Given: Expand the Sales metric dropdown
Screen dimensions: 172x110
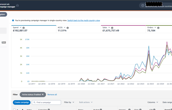Looking at the screenshot, I should click(x=109, y=27).
